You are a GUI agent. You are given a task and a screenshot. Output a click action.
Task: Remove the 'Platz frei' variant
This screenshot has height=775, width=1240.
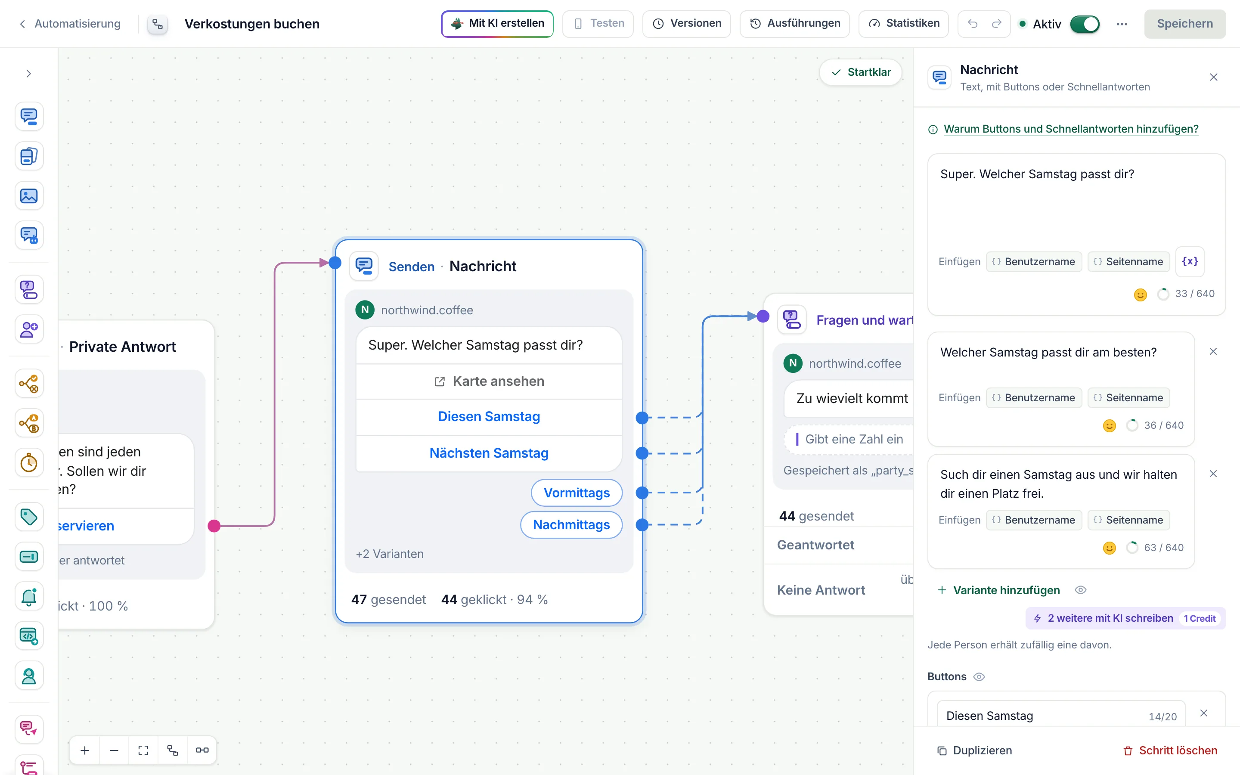click(x=1213, y=474)
